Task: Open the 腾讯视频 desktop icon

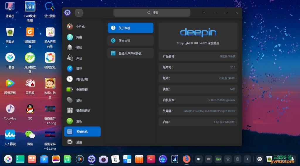Action: pos(10,87)
